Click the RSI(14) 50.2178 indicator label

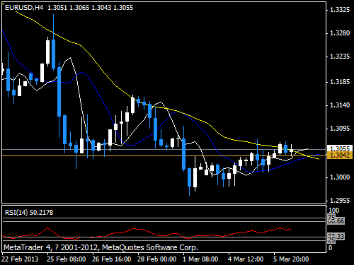tap(29, 213)
